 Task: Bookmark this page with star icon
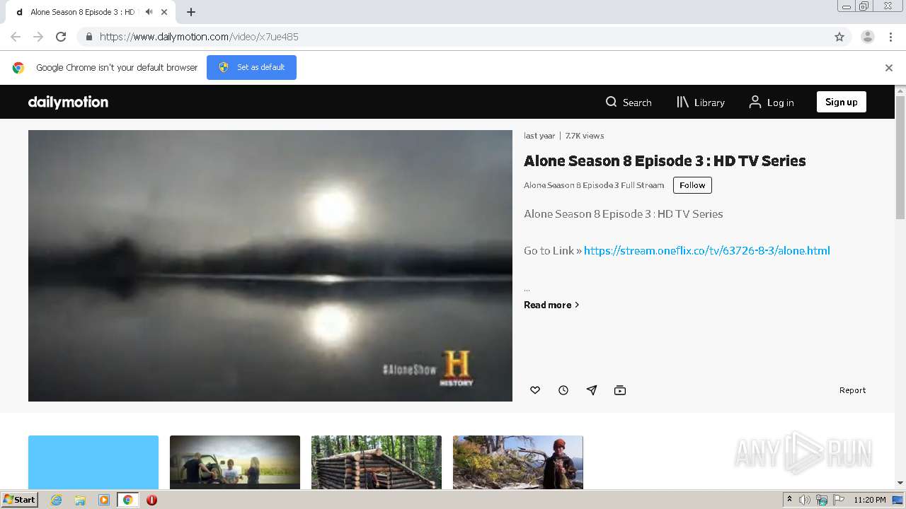[x=839, y=37]
